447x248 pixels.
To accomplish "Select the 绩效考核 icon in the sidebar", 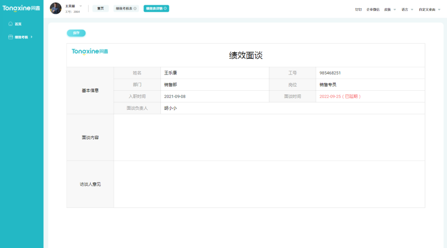I will [10, 36].
